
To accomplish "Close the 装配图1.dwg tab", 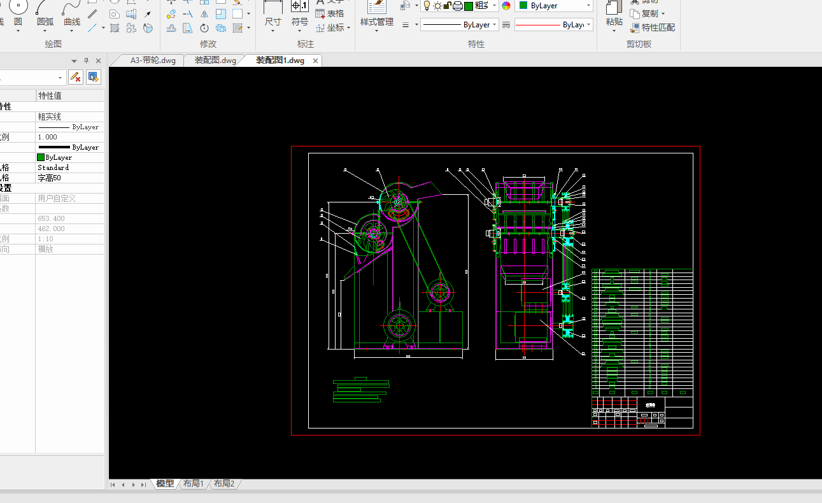I will click(x=315, y=61).
